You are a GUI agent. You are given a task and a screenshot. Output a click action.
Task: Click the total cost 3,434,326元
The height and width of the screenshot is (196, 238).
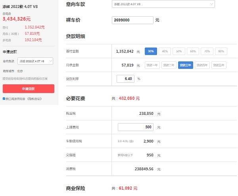pyautogui.click(x=17, y=19)
